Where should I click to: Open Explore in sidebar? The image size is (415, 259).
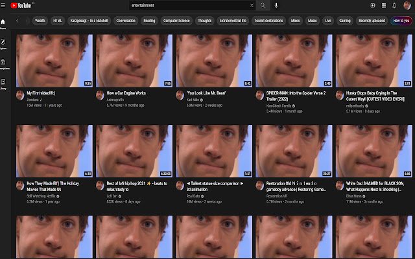pos(3,44)
